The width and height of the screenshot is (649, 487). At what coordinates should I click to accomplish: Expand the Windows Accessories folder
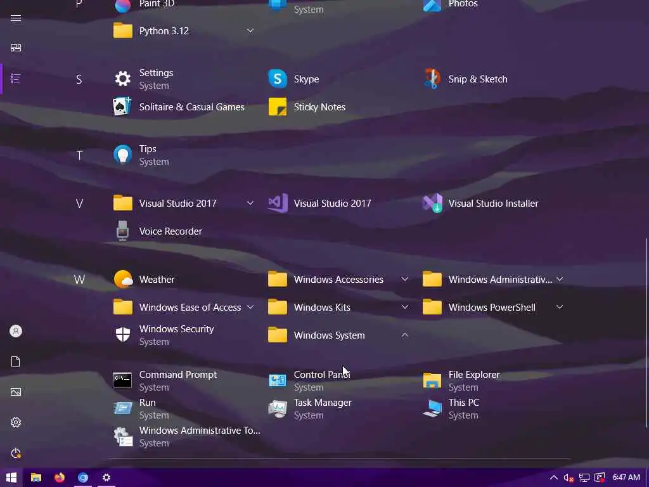click(339, 280)
